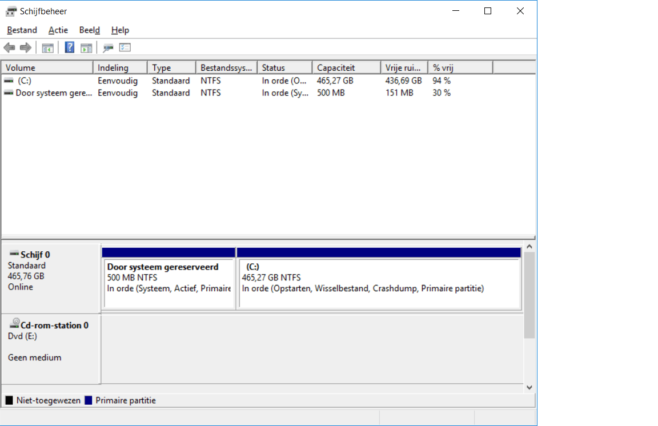Sort by the Status column header
Image resolution: width=658 pixels, height=426 pixels.
285,67
